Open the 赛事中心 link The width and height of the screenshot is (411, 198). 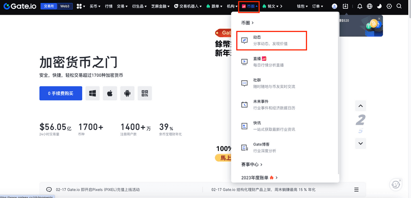point(252,164)
